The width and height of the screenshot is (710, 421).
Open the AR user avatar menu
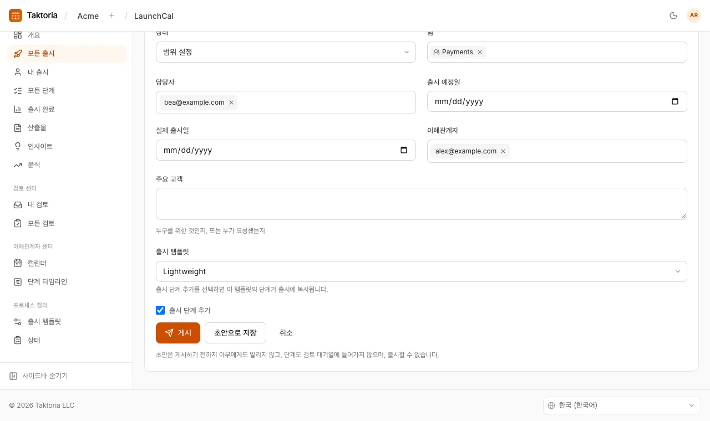pos(694,16)
